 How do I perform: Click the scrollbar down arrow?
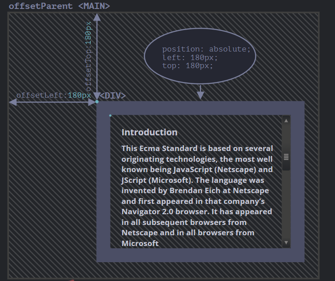point(286,242)
